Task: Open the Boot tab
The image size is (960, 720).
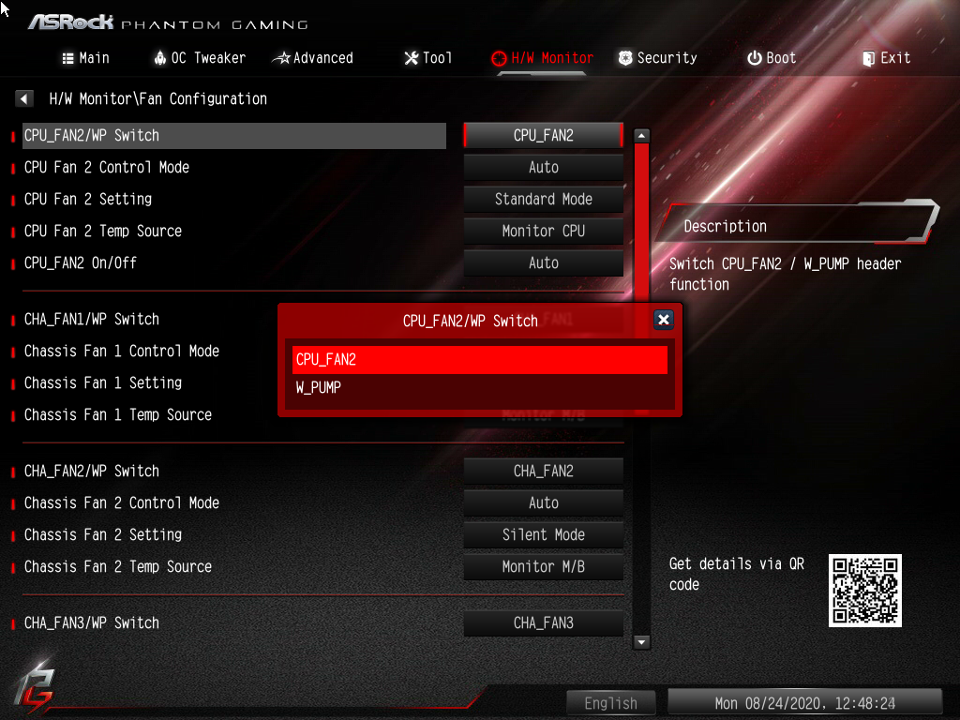Action: tap(772, 58)
